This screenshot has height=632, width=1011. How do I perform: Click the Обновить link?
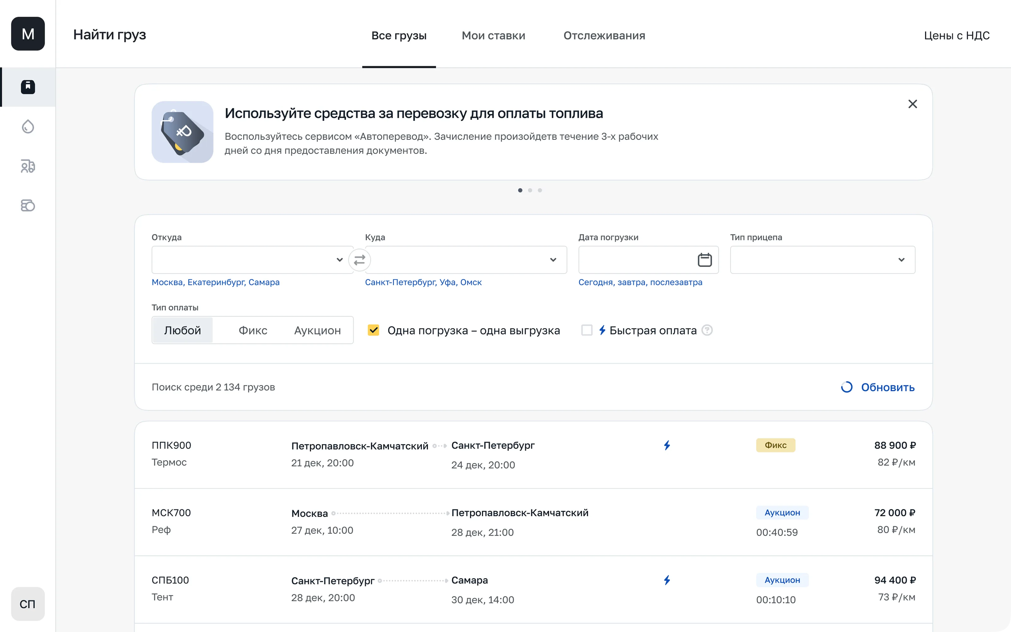click(x=888, y=388)
